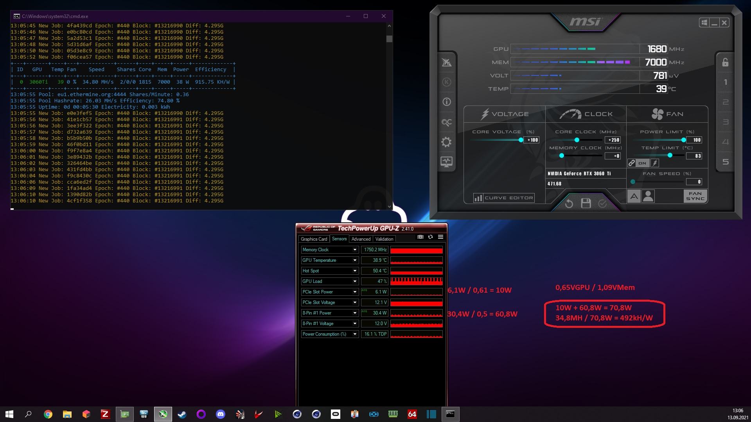Click the profile lock icon
Image resolution: width=751 pixels, height=422 pixels.
[725, 63]
